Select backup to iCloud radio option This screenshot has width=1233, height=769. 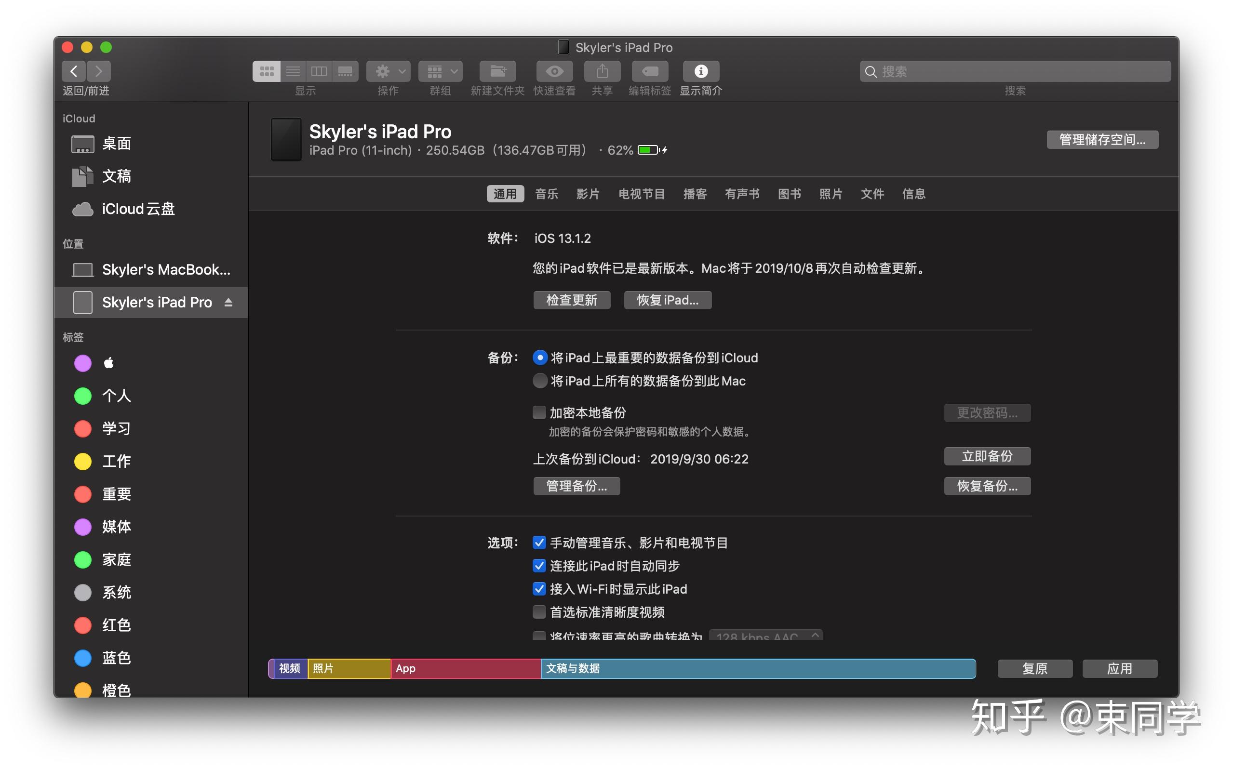[540, 358]
